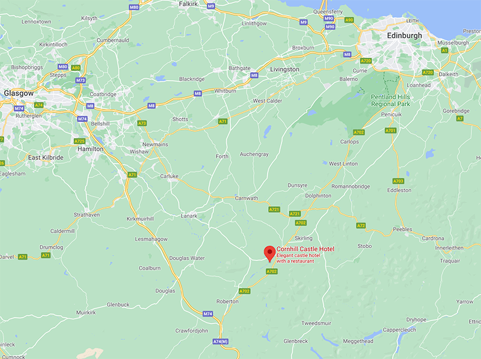Select the Pentland Hills Regional Park label
Viewport: 481px width, 359px height.
pos(390,100)
